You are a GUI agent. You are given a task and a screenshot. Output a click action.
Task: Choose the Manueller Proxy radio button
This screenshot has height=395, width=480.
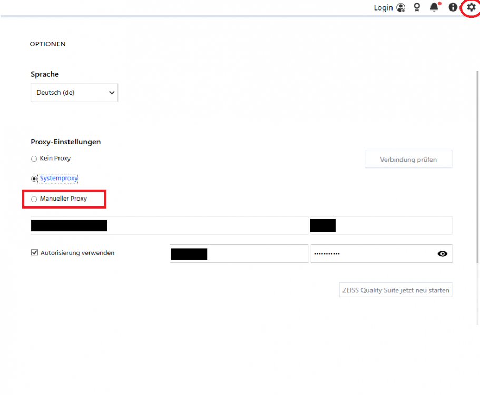tap(34, 199)
